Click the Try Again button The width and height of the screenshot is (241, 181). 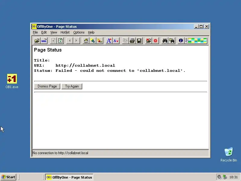coord(72,86)
